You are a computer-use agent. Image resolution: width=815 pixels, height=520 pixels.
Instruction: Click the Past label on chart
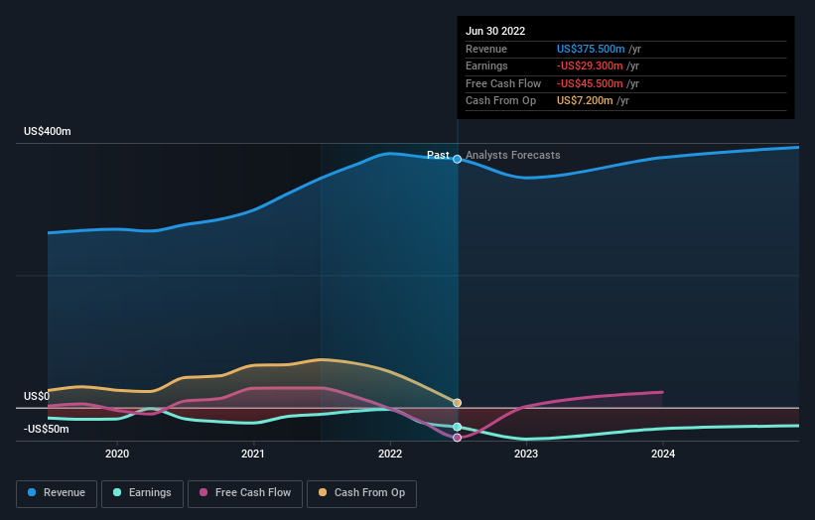pyautogui.click(x=438, y=155)
